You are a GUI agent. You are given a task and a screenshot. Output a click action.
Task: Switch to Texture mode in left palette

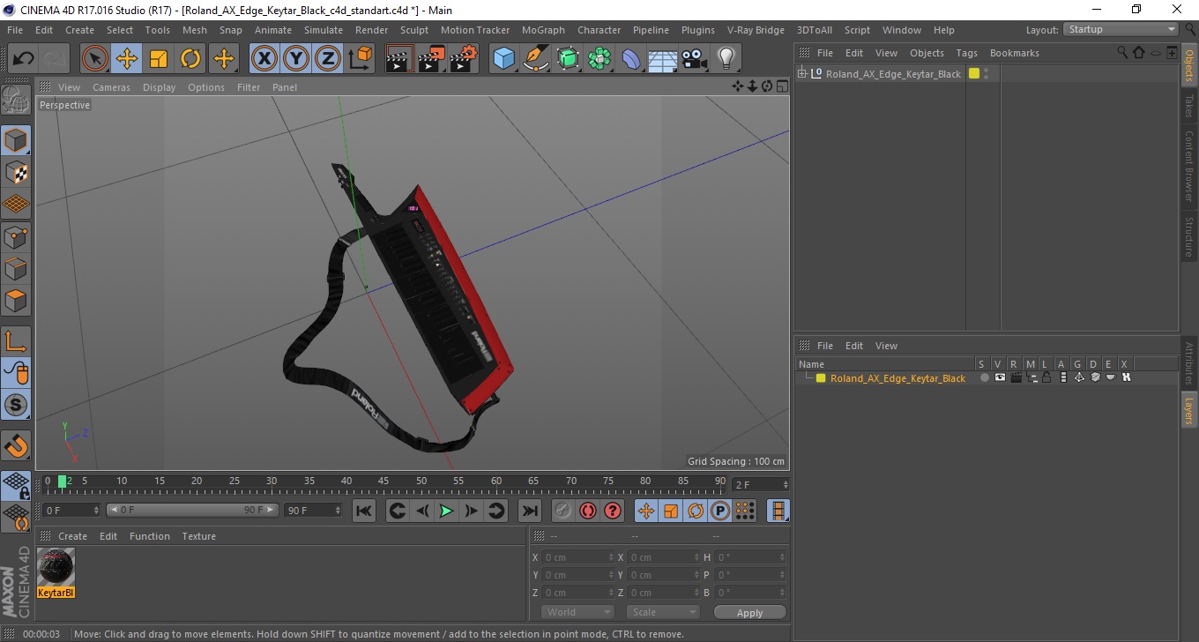coord(16,172)
